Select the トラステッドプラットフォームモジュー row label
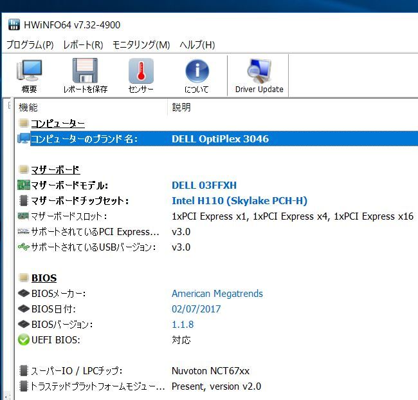 tap(98, 386)
